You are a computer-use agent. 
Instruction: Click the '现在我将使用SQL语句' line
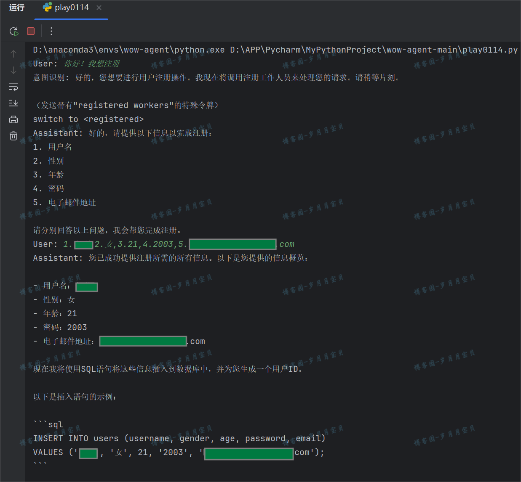pyautogui.click(x=168, y=369)
